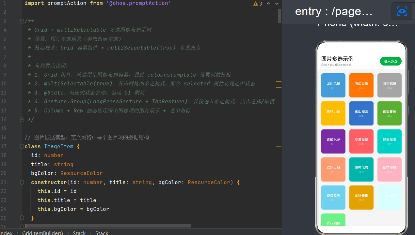Image resolution: width=415 pixels, height=235 pixels.
Task: Click the 图片多选示例 preview heading
Action: (337, 59)
